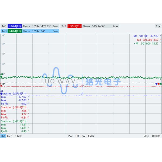This screenshot has height=162, width=162.
Task: Click the Bw 1 kHz bandwidth setting
Action: tap(88, 136)
